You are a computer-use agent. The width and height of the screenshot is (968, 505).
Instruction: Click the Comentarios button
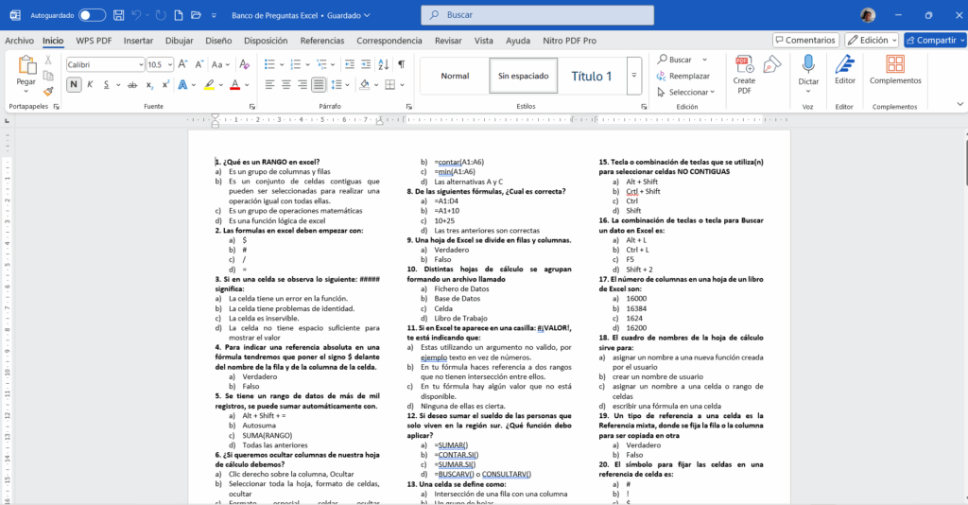pos(805,40)
